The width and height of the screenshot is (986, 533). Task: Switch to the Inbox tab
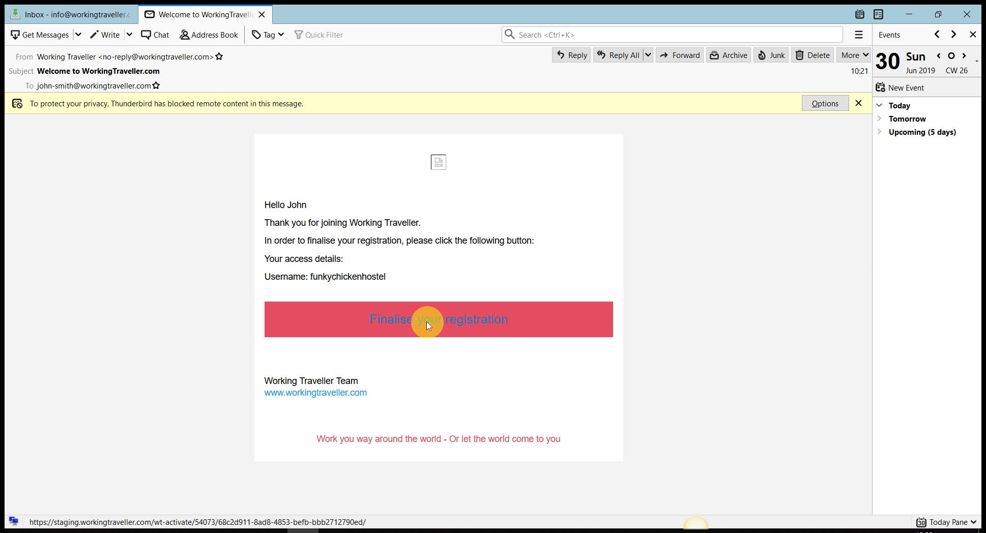72,14
